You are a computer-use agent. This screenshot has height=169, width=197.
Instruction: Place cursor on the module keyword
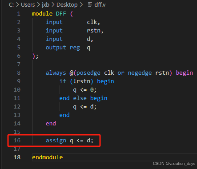pos(42,14)
